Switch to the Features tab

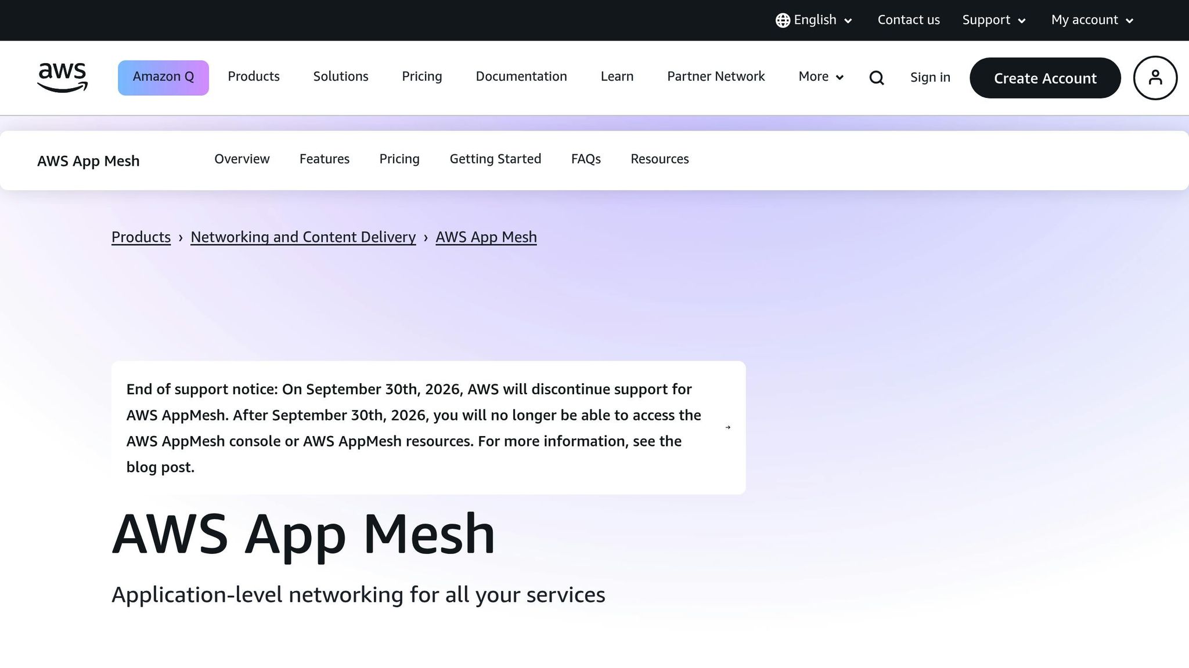[x=325, y=159]
